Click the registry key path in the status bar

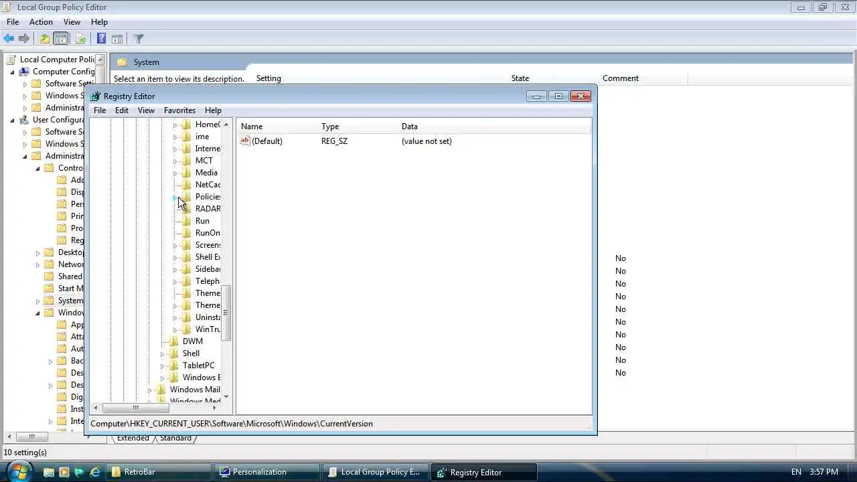coord(232,424)
